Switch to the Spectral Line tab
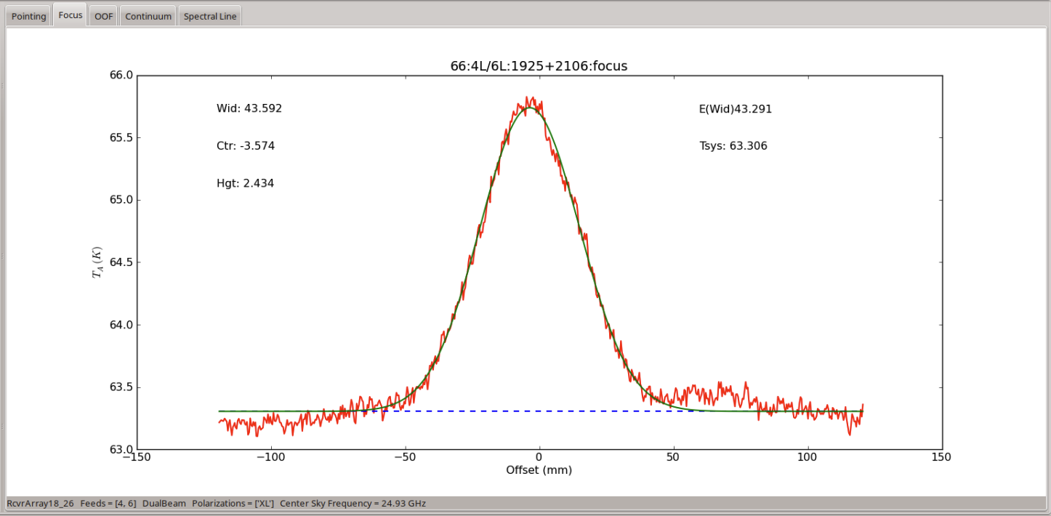This screenshot has width=1051, height=516. [x=210, y=16]
